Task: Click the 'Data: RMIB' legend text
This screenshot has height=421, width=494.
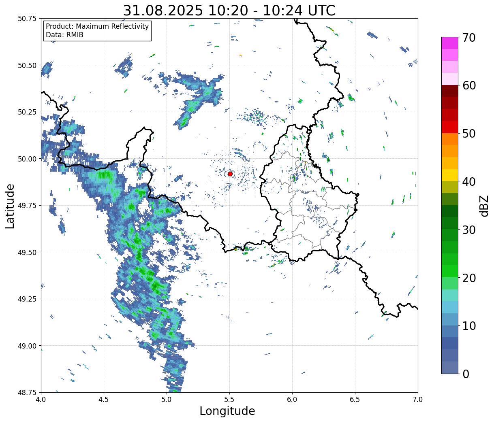Action: (x=64, y=35)
